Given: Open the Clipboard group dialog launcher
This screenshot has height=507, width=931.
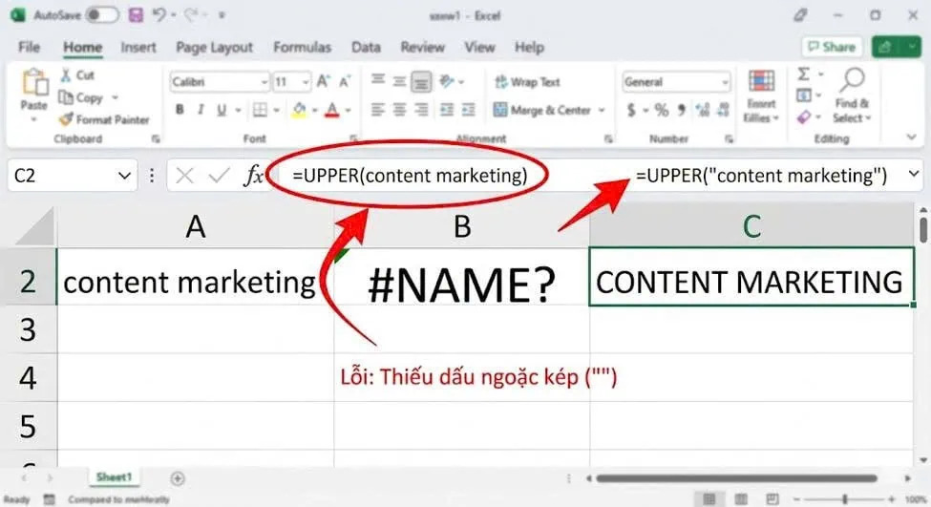Looking at the screenshot, I should (156, 138).
